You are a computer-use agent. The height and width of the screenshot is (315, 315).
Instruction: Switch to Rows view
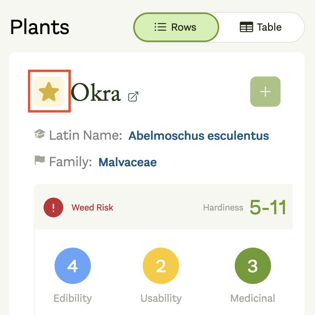click(176, 27)
